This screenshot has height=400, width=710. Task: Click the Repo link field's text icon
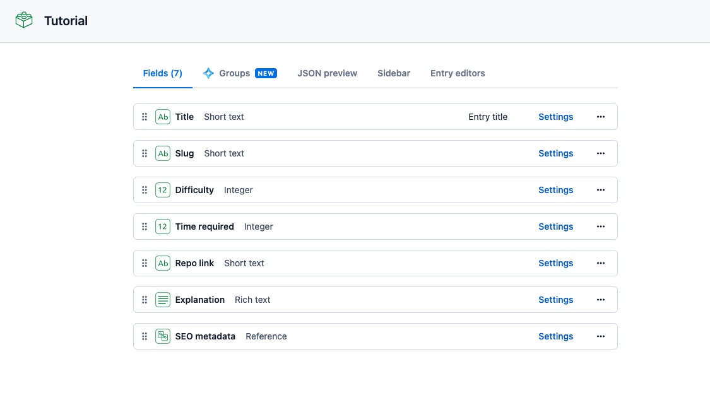pyautogui.click(x=163, y=263)
